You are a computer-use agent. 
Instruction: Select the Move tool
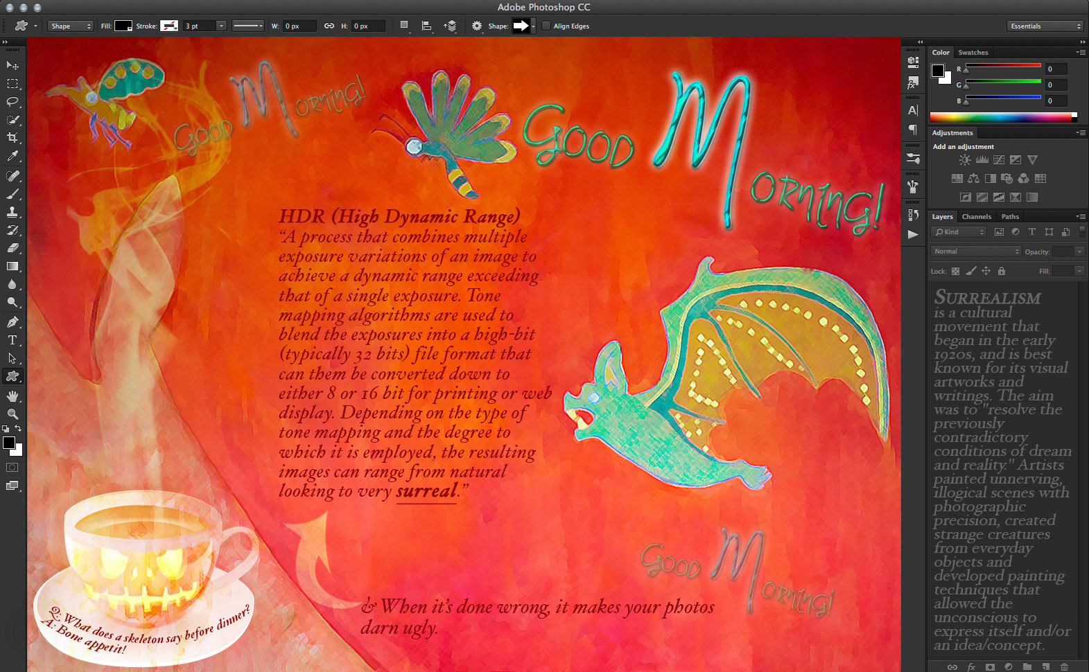(x=12, y=65)
